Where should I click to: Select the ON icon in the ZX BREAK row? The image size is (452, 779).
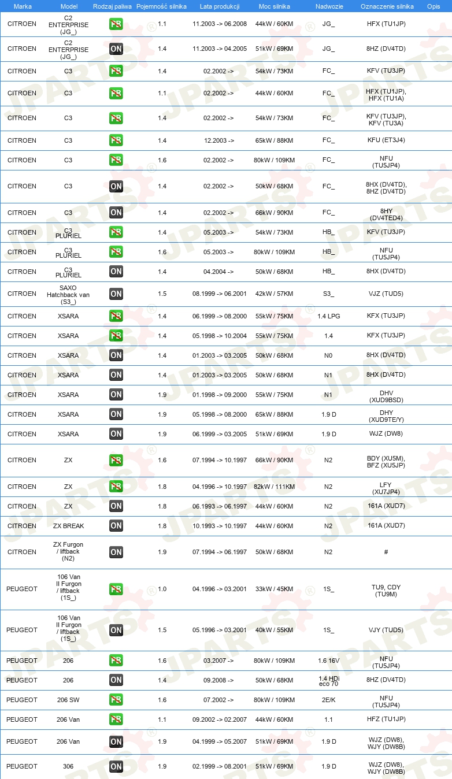(x=116, y=526)
